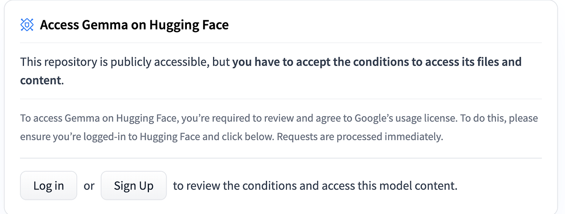
Task: Click the Sign Up button
Action: point(134,185)
